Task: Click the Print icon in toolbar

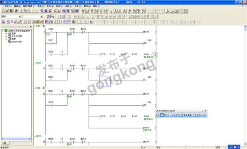Action: (x=16, y=11)
